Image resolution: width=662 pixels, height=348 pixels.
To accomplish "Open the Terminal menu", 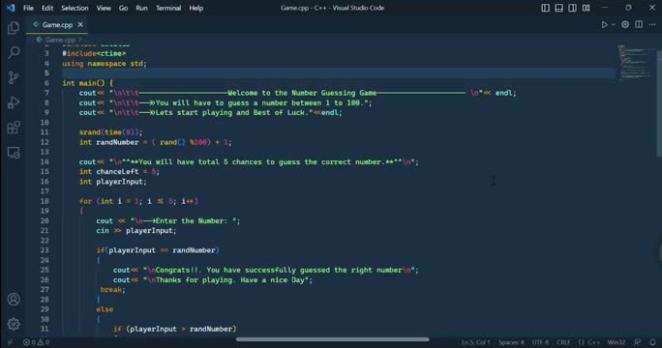I will [168, 8].
